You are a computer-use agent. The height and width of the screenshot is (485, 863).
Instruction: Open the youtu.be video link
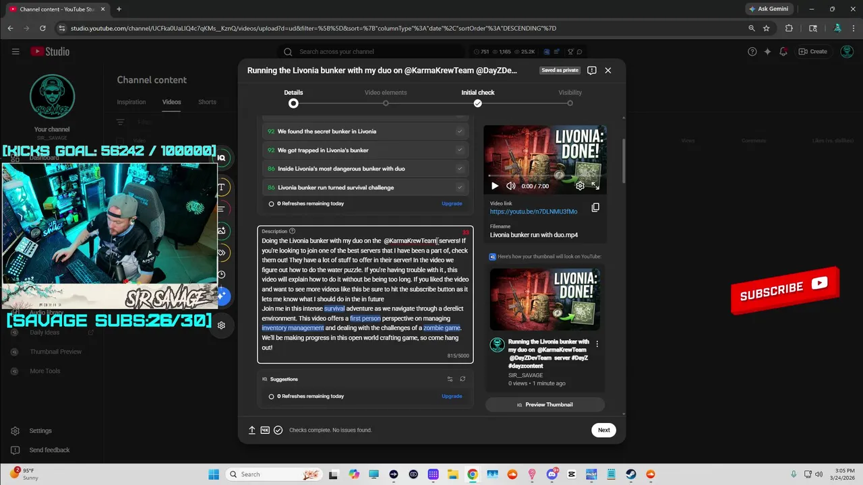(x=533, y=212)
